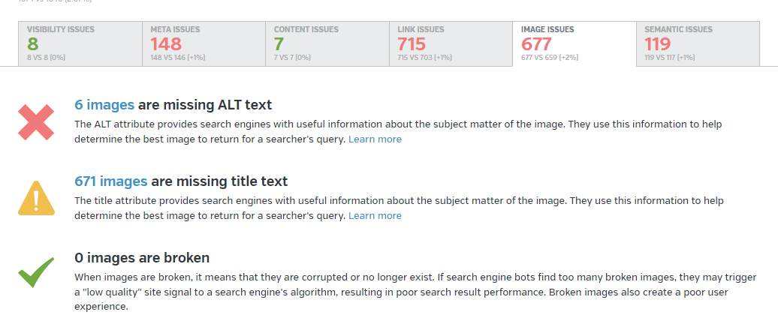The height and width of the screenshot is (324, 778).
Task: Go to the Link Issues tab
Action: point(450,43)
